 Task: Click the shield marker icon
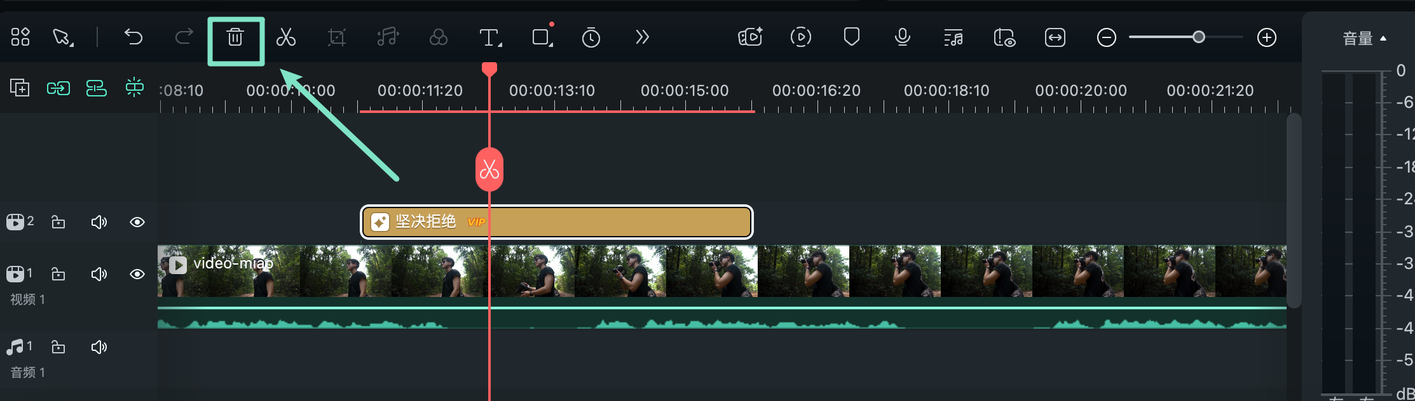(851, 37)
